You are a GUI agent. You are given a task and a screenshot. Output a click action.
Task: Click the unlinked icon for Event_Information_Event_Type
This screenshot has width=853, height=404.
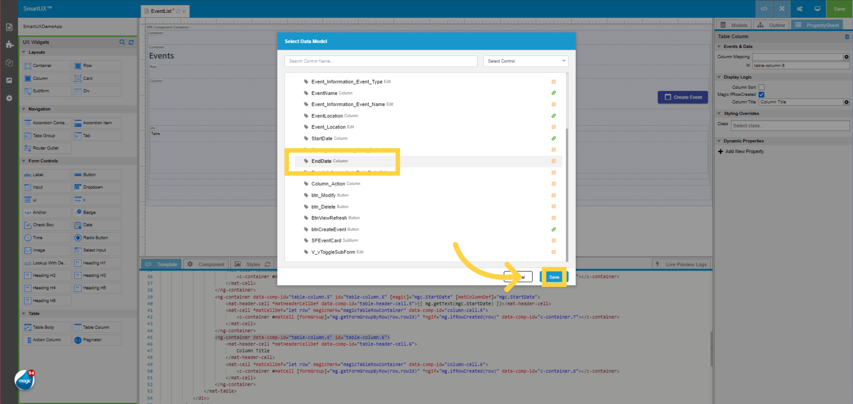[x=554, y=82]
